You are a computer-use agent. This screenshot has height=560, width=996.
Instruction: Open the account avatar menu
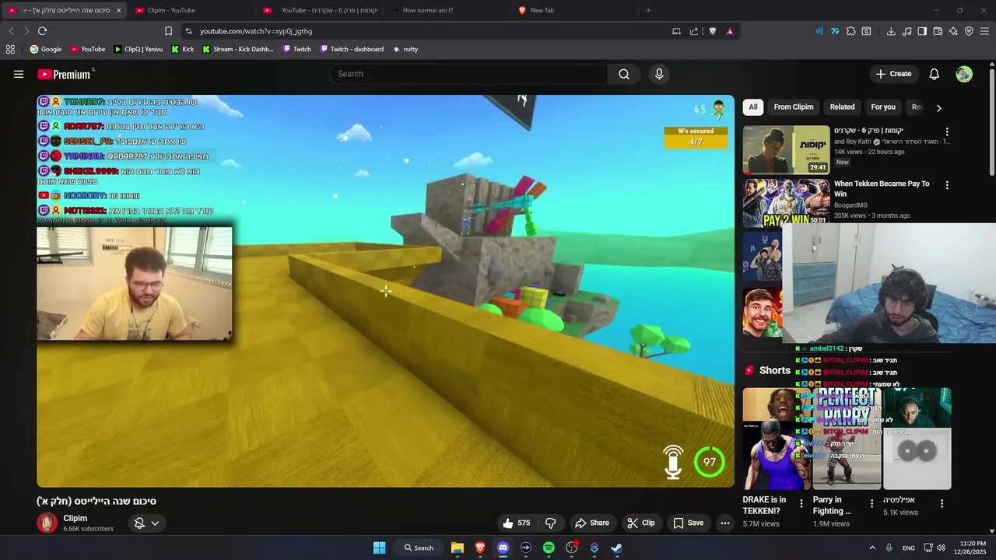(x=964, y=74)
